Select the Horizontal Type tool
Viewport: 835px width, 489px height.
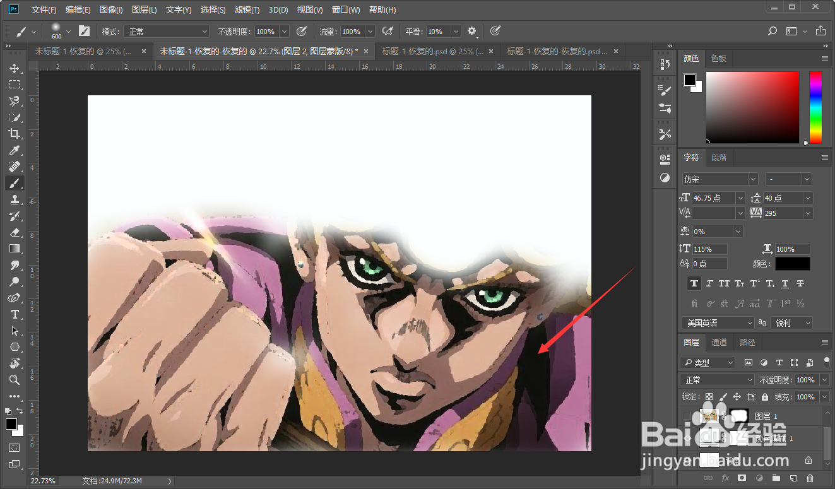click(x=14, y=314)
